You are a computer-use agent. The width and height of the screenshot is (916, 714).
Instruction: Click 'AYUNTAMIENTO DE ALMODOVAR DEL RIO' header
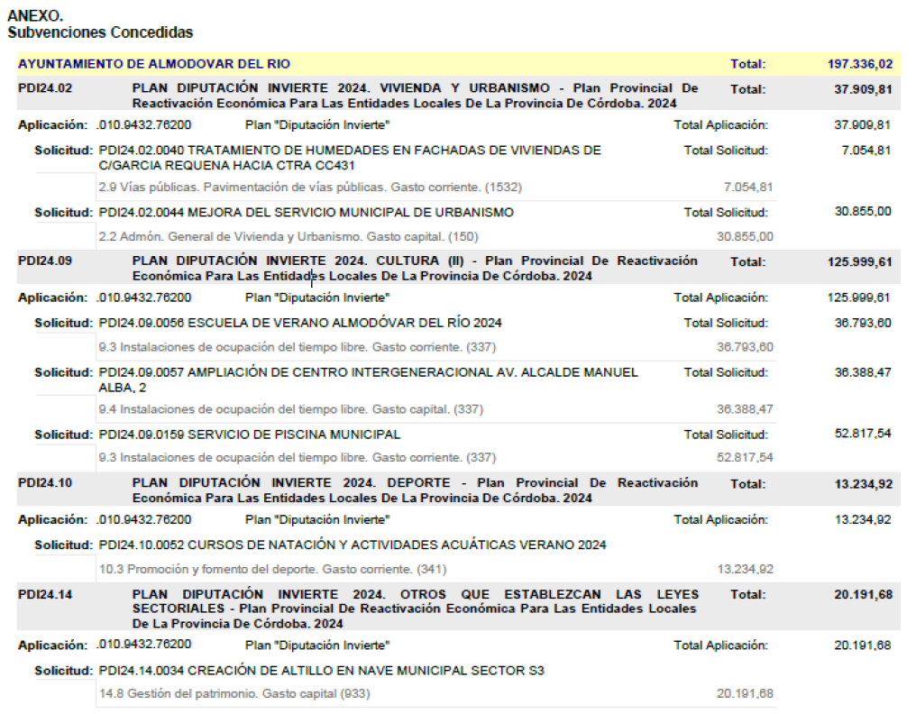pyautogui.click(x=153, y=64)
